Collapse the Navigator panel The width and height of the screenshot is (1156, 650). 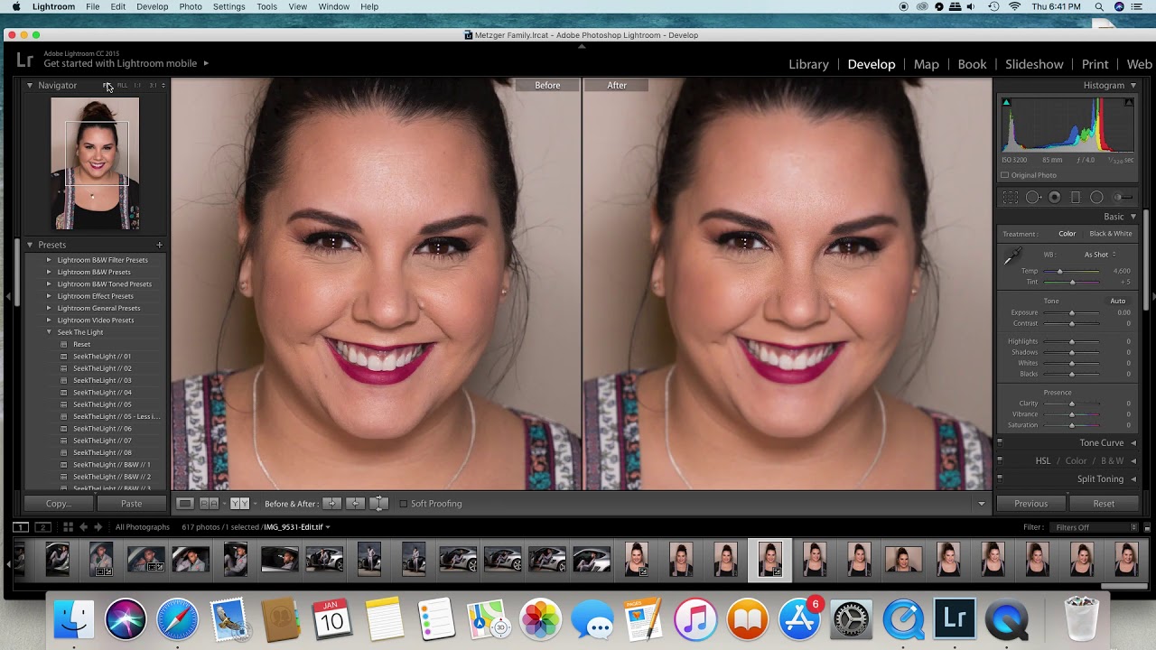(x=29, y=85)
